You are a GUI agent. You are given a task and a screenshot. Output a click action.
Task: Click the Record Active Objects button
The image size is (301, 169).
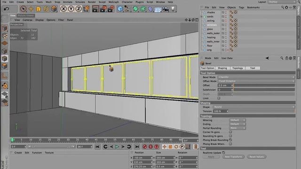145,147
